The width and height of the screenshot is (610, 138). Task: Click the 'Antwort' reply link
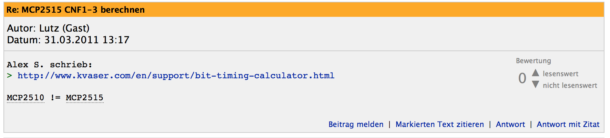point(510,124)
